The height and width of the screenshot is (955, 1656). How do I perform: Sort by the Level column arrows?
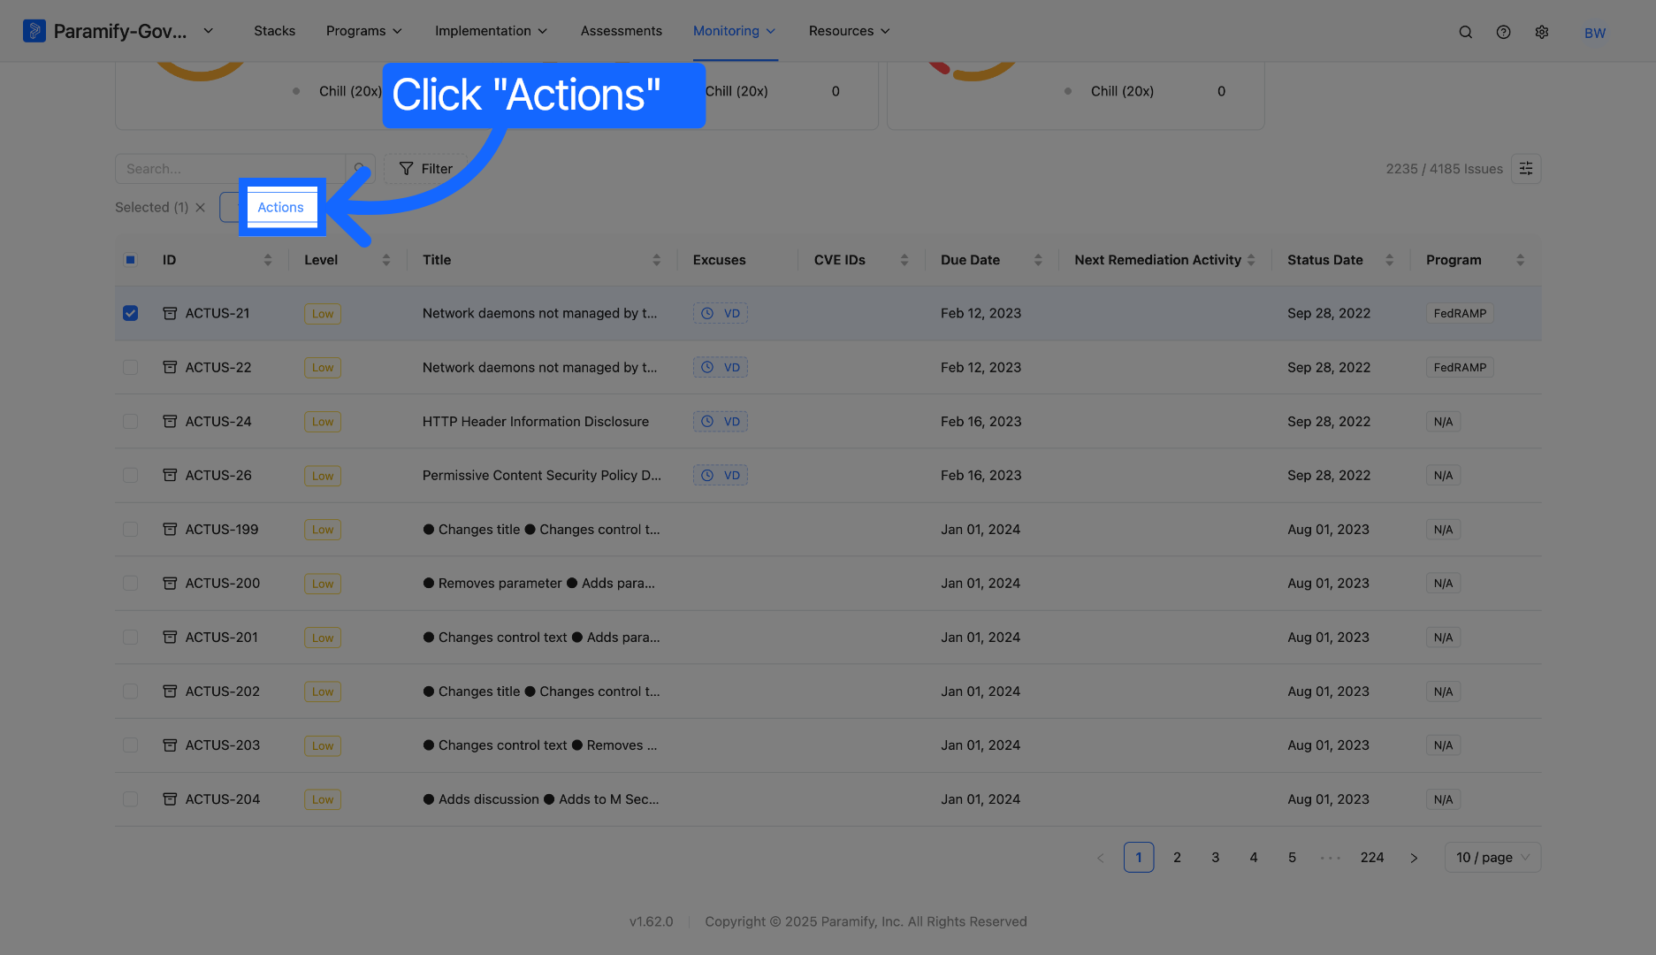pyautogui.click(x=386, y=260)
